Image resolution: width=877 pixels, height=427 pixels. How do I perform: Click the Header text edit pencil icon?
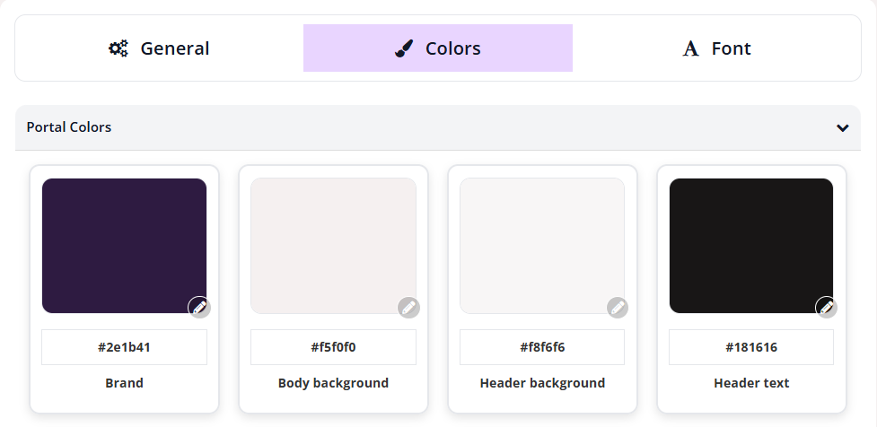826,307
